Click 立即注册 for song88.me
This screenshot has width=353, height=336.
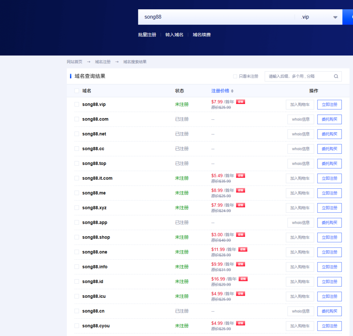click(329, 193)
